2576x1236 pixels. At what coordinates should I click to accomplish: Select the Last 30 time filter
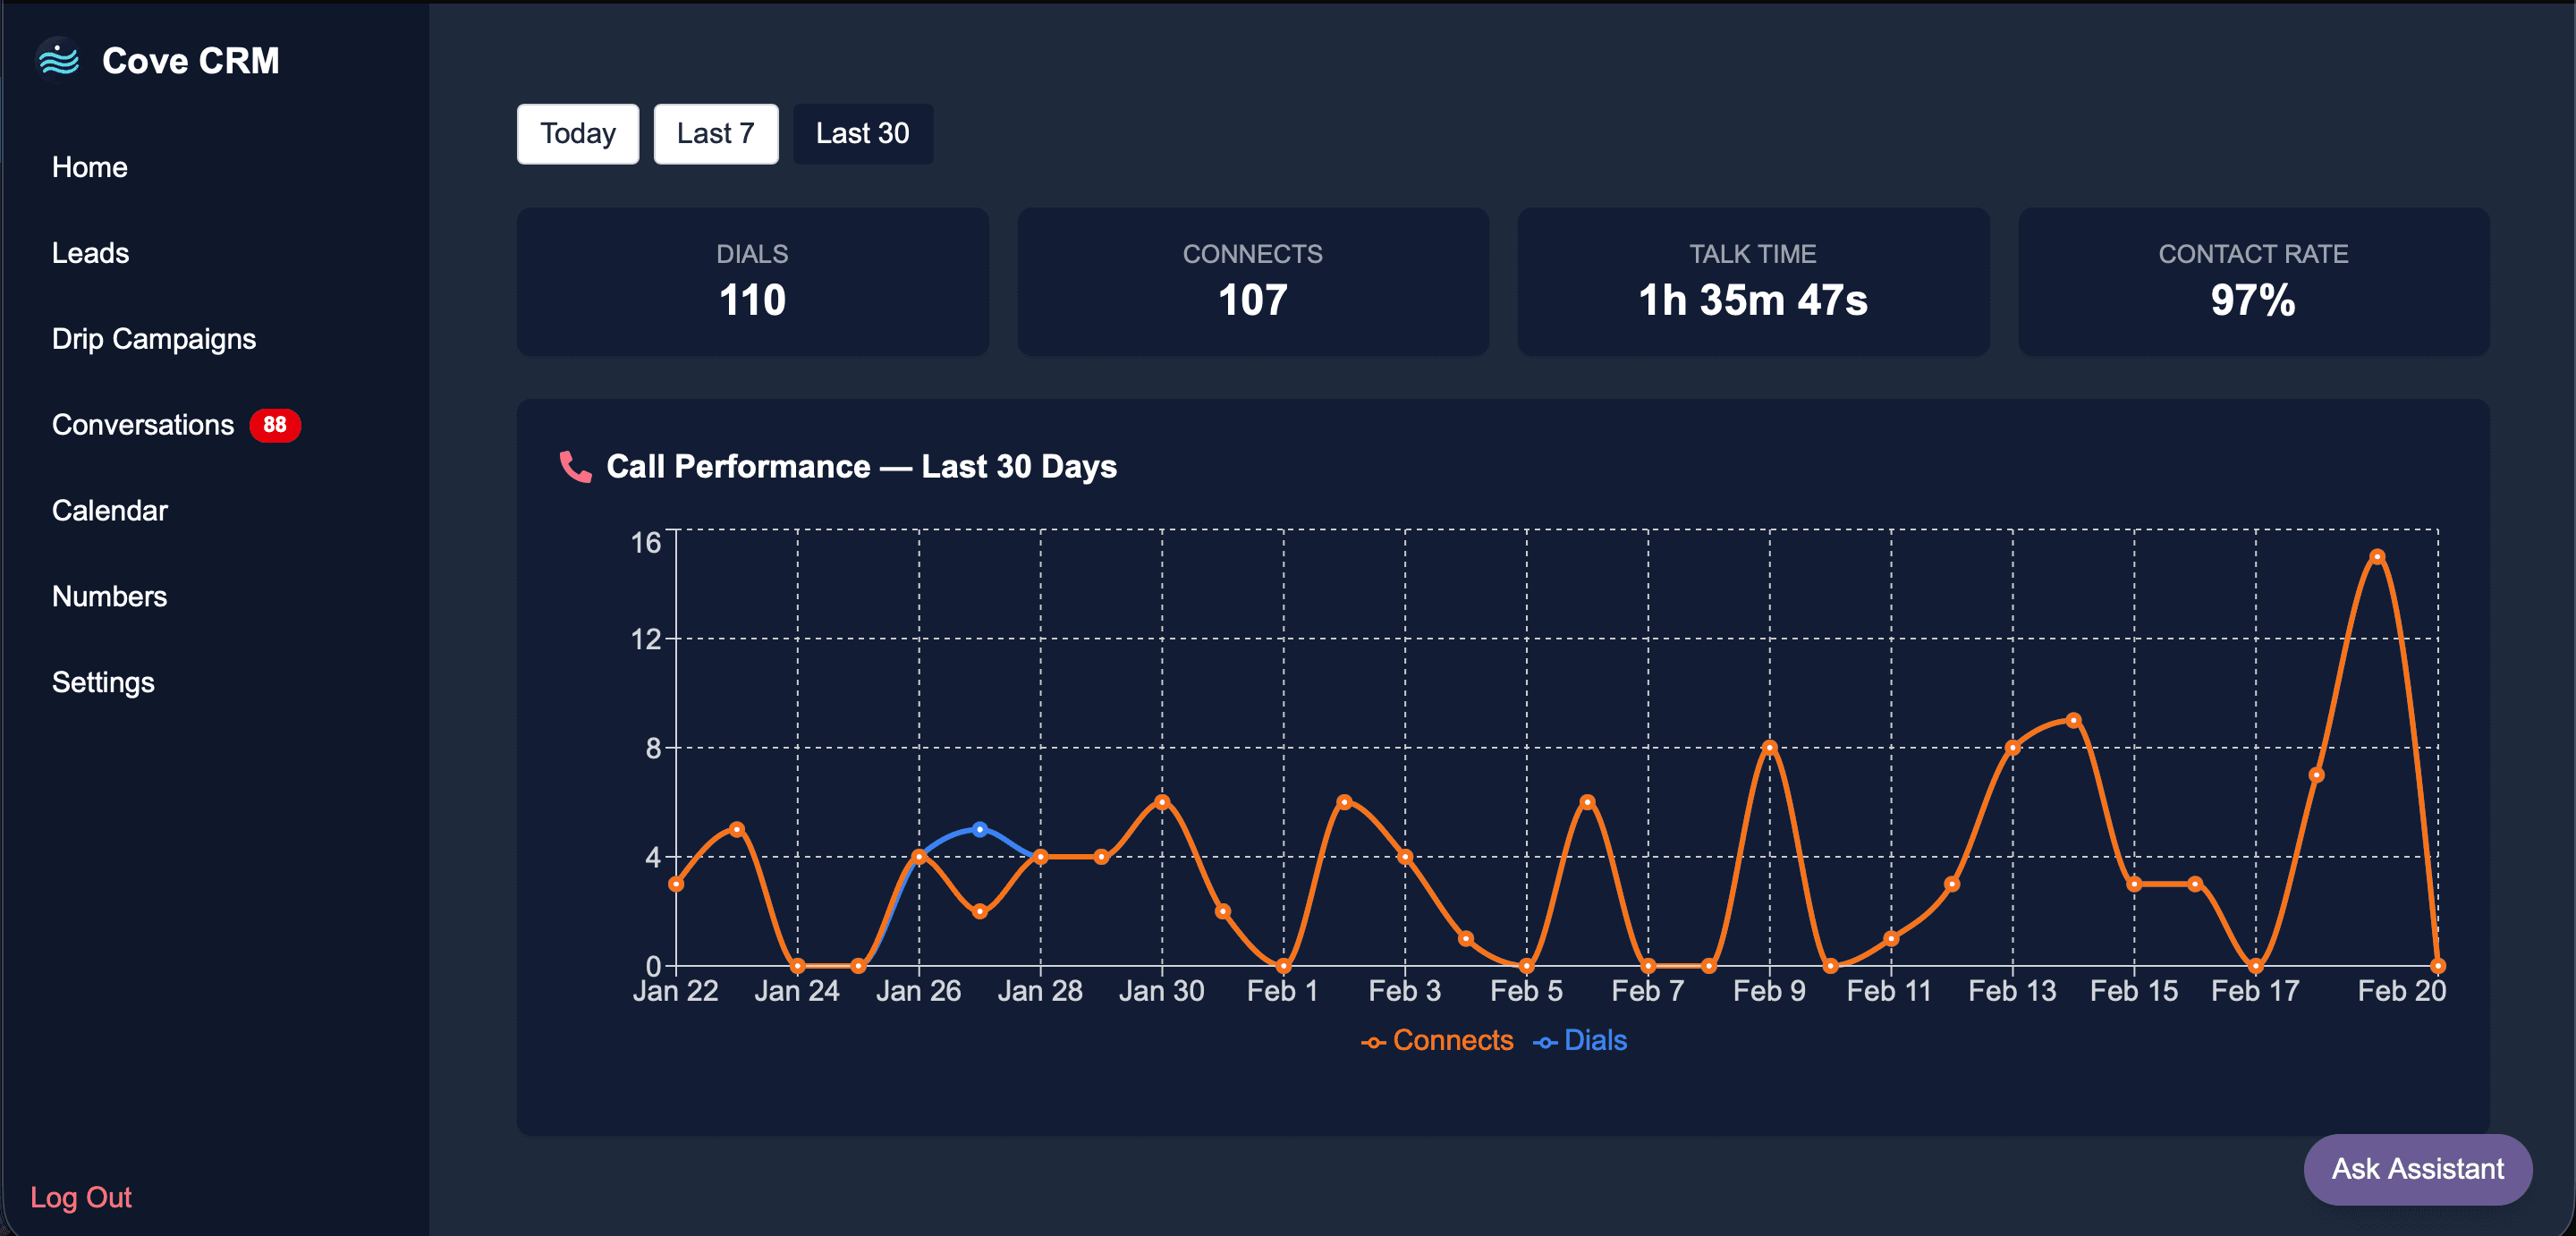pyautogui.click(x=862, y=133)
